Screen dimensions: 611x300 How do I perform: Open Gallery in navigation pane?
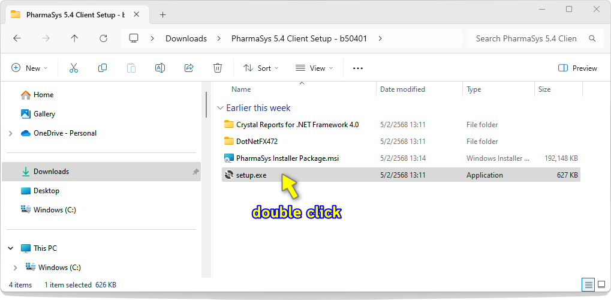pos(44,114)
